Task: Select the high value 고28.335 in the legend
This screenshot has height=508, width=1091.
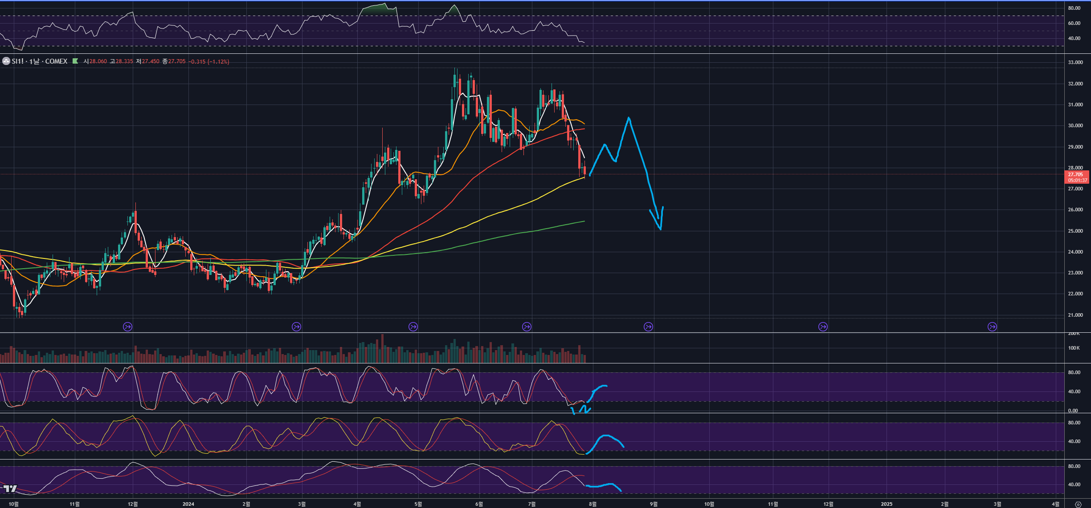Action: pyautogui.click(x=121, y=61)
